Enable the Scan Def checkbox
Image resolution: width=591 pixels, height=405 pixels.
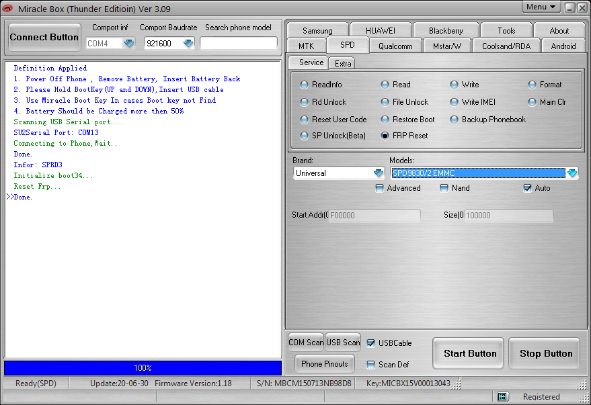(x=371, y=364)
